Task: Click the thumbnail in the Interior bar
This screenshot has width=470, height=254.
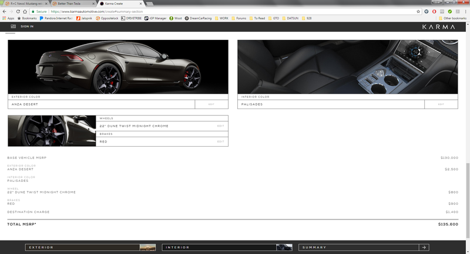Action: pyautogui.click(x=284, y=248)
